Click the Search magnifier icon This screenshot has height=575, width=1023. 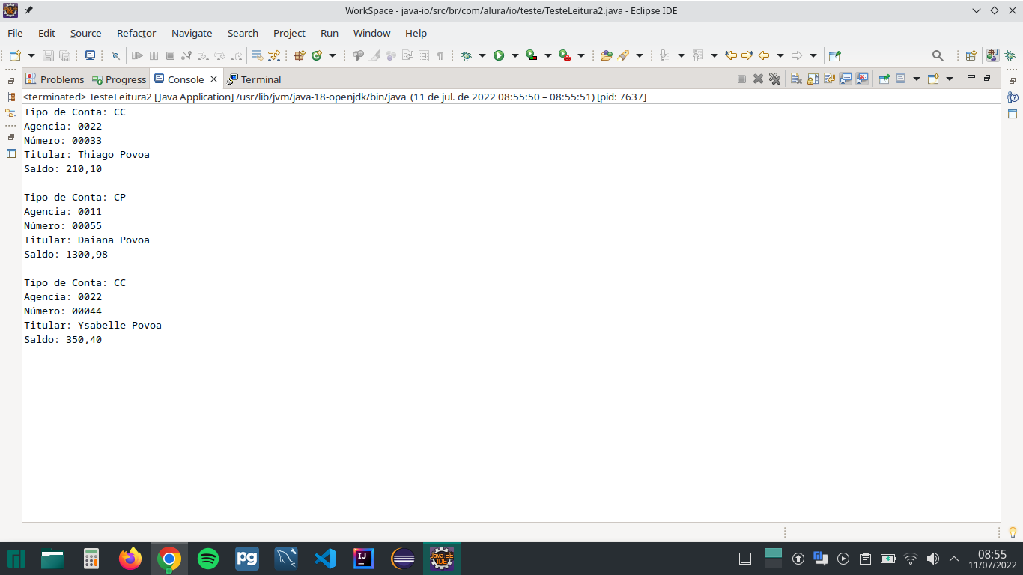938,55
